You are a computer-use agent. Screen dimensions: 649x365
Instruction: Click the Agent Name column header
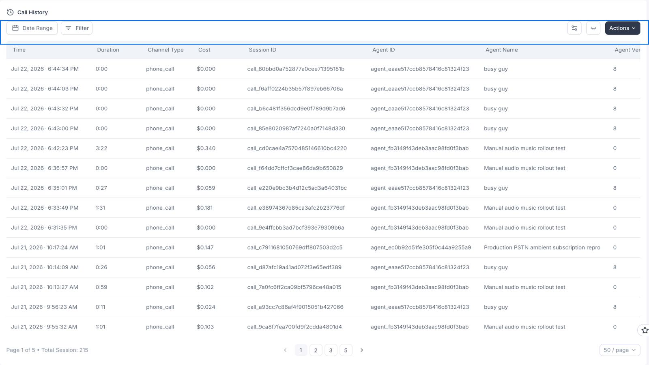(501, 50)
